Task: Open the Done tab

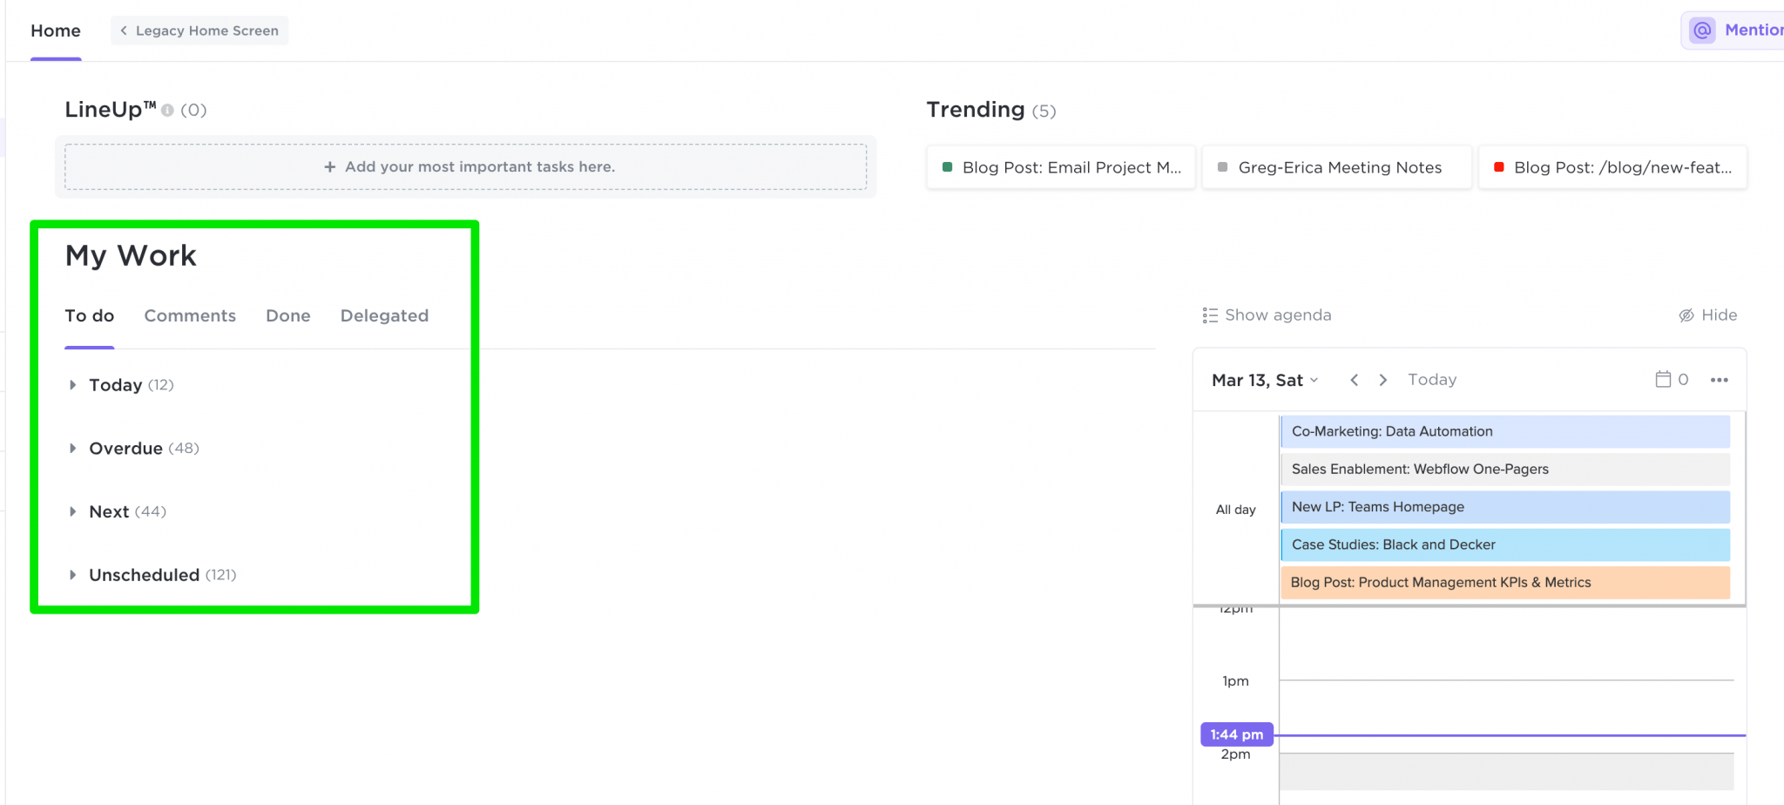Action: [x=287, y=315]
